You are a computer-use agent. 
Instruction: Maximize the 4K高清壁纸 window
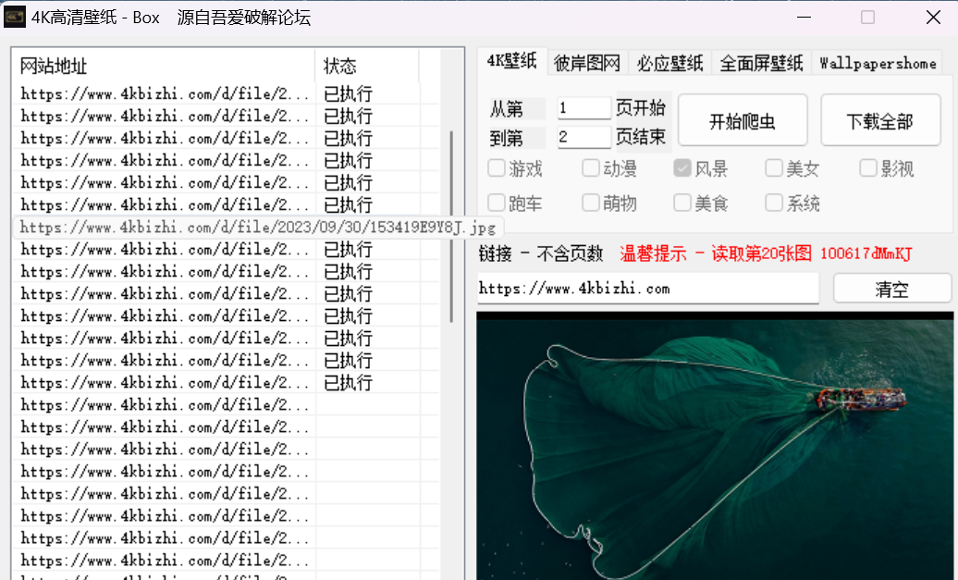click(867, 17)
